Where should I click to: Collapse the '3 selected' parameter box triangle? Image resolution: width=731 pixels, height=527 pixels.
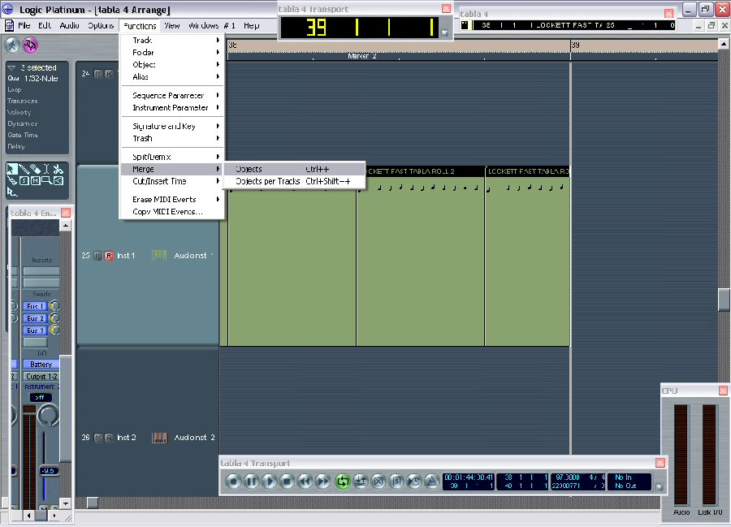(x=12, y=67)
